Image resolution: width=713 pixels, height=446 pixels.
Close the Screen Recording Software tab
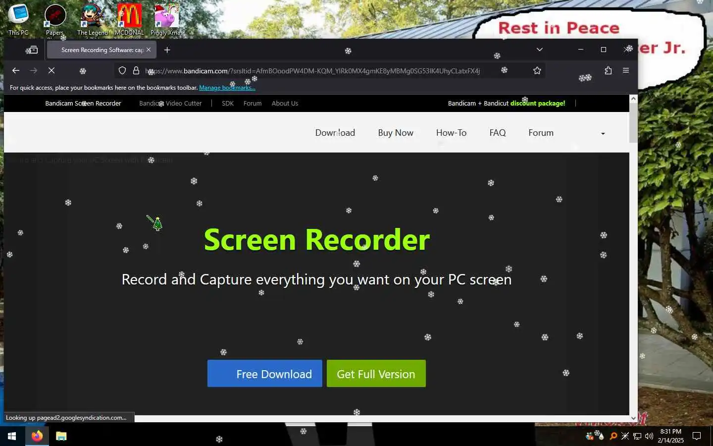click(x=149, y=50)
